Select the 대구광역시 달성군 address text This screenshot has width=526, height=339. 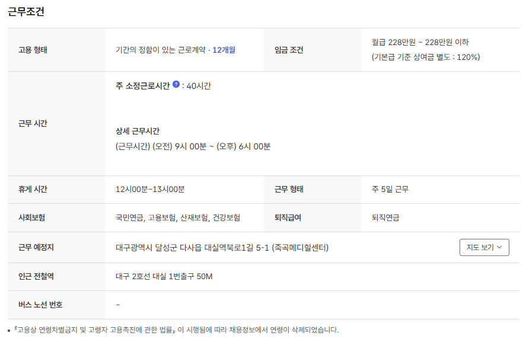(222, 248)
